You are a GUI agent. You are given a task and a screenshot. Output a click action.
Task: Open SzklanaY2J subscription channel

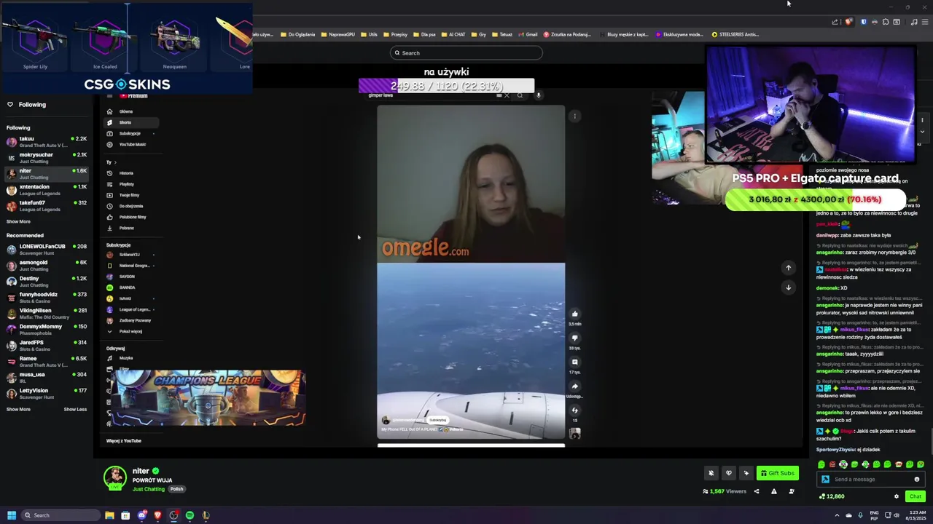130,255
